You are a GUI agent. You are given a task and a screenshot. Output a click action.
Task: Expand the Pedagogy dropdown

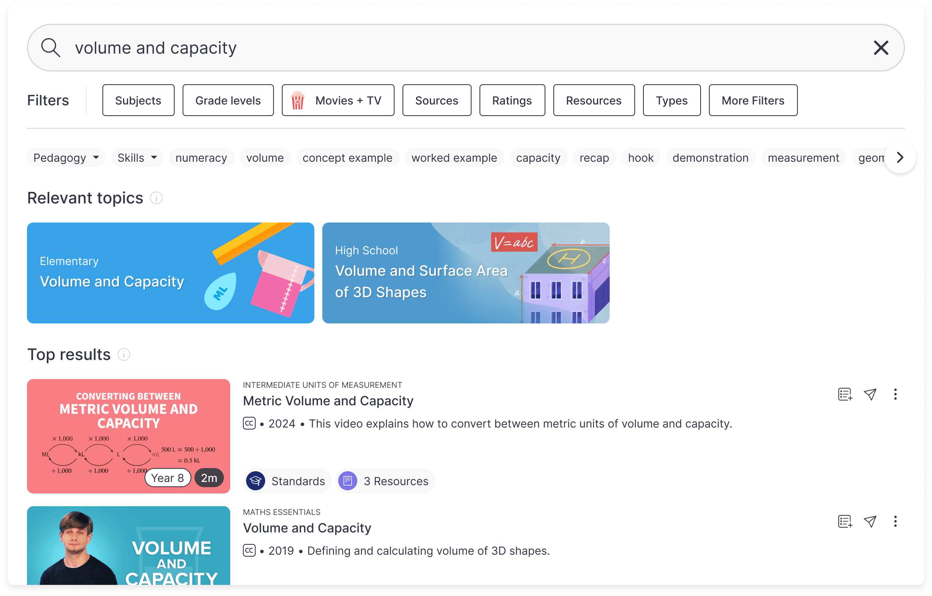(x=66, y=157)
